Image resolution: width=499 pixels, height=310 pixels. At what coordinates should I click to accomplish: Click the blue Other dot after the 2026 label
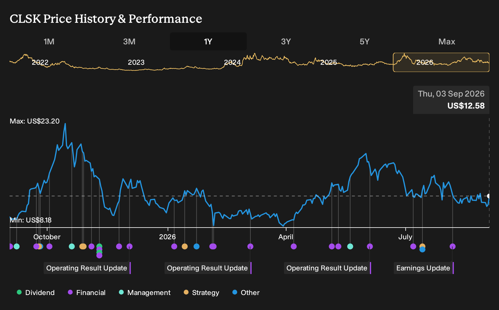196,246
